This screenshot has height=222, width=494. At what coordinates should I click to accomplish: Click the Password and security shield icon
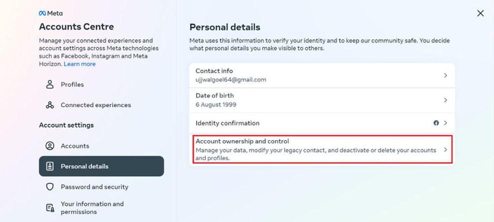49,187
